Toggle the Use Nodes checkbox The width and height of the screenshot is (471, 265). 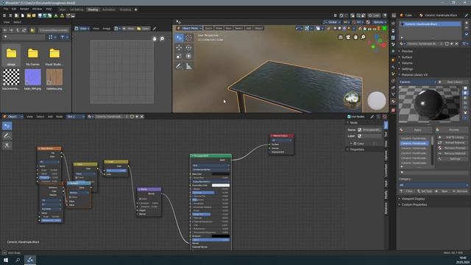pyautogui.click(x=349, y=116)
